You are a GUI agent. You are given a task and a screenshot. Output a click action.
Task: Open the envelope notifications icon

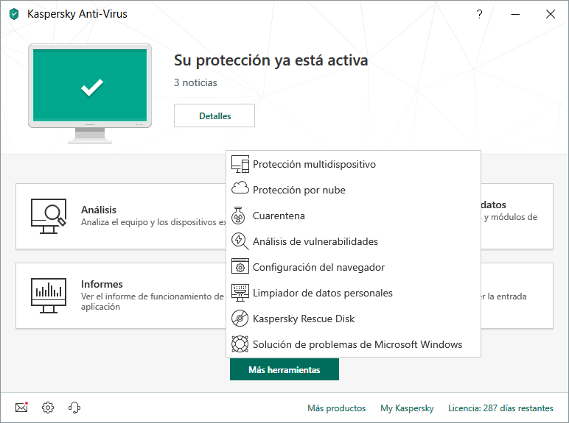21,408
